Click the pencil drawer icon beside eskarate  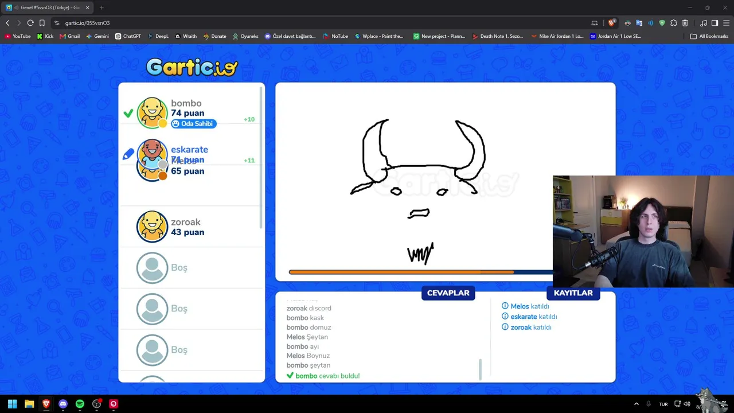pyautogui.click(x=128, y=154)
